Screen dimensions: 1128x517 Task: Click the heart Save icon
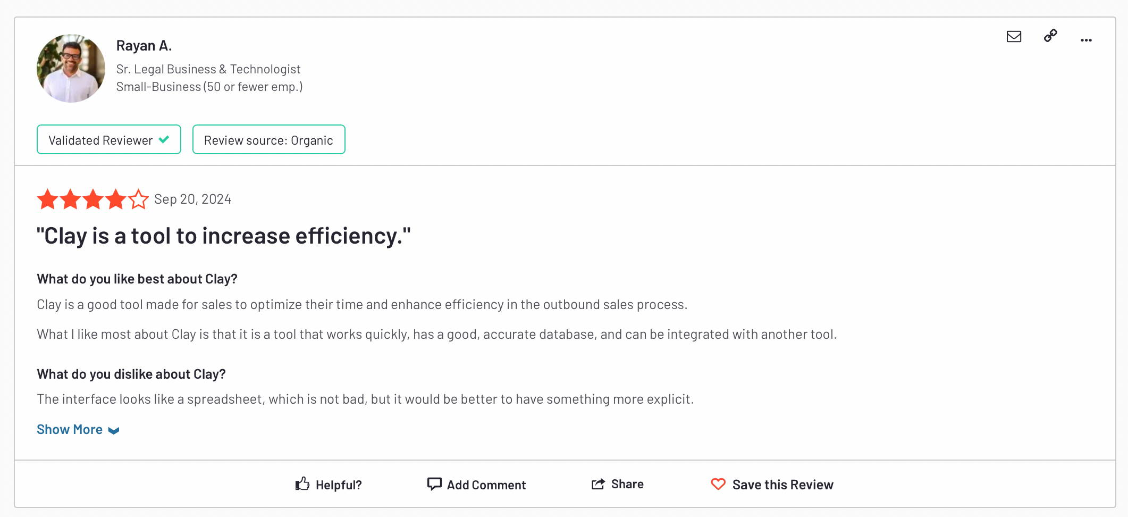pyautogui.click(x=718, y=484)
